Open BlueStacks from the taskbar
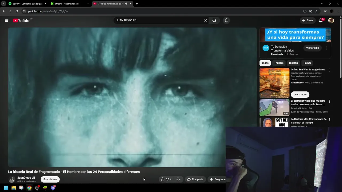 45,188
